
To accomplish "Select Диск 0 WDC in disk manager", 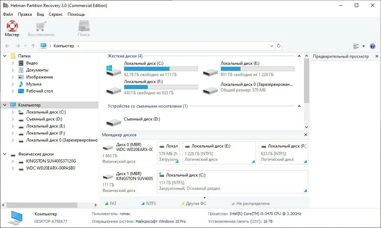I will 128,153.
